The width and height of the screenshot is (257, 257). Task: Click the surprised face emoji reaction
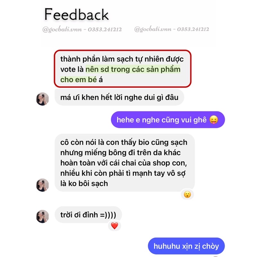[x=187, y=195]
